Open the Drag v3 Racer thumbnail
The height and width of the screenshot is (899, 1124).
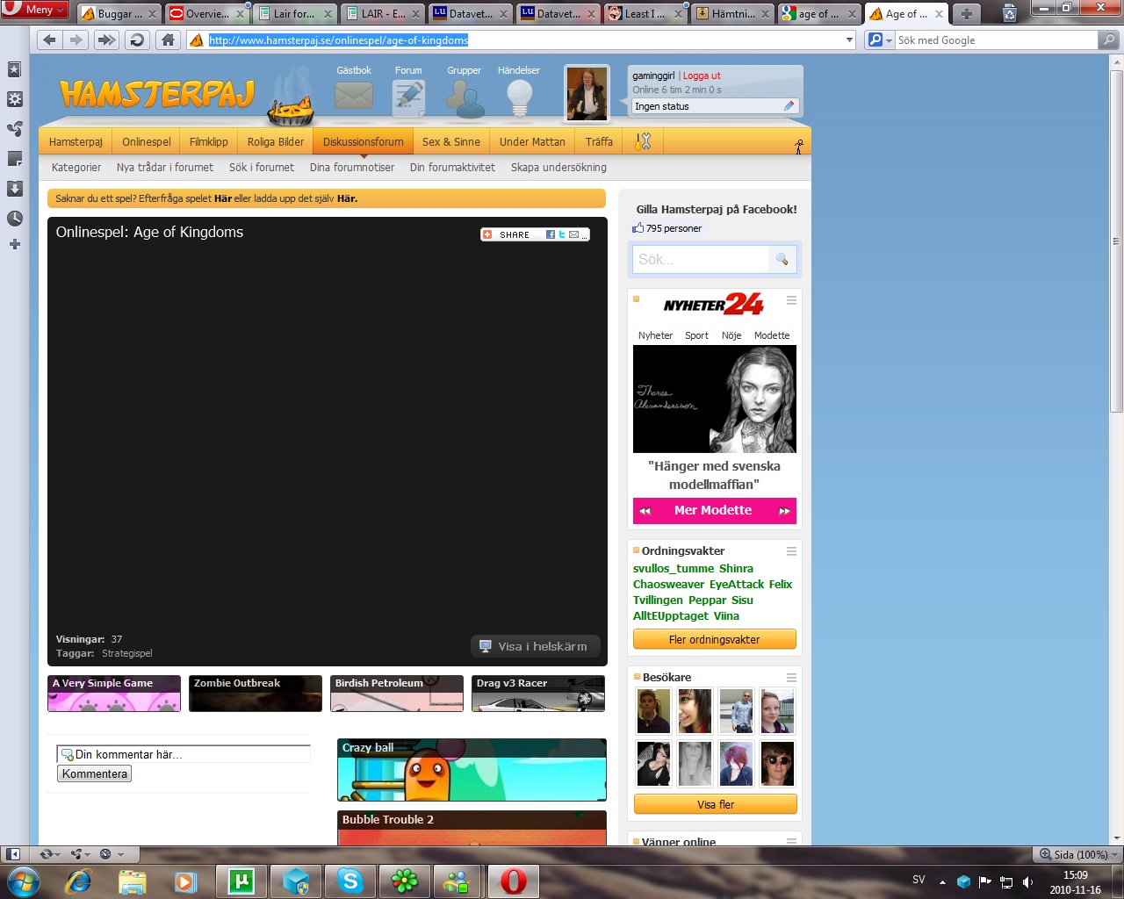538,693
